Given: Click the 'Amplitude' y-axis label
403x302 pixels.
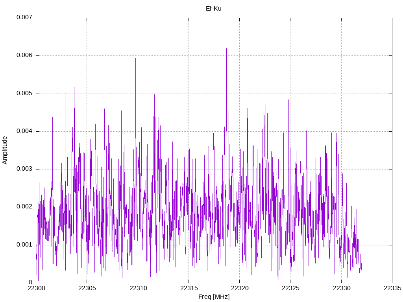Looking at the screenshot, I should click(5, 150).
